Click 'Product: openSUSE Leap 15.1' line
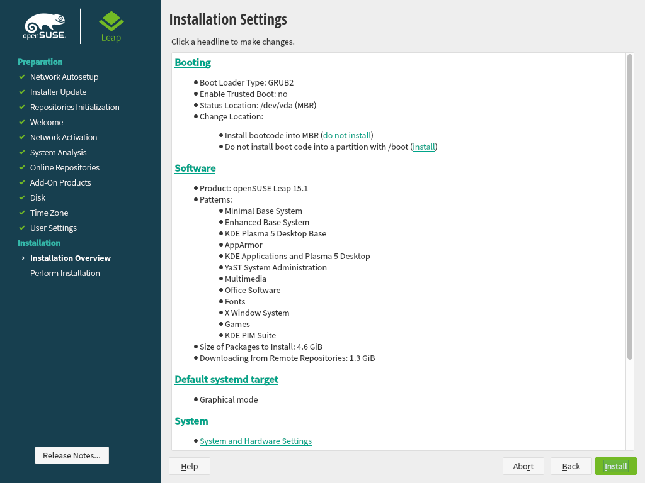This screenshot has height=483, width=645. pyautogui.click(x=254, y=189)
